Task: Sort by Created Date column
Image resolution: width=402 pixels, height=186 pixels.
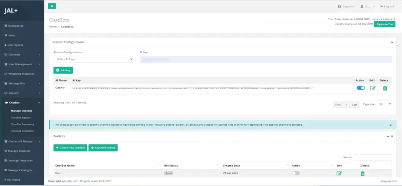Action: (x=255, y=166)
